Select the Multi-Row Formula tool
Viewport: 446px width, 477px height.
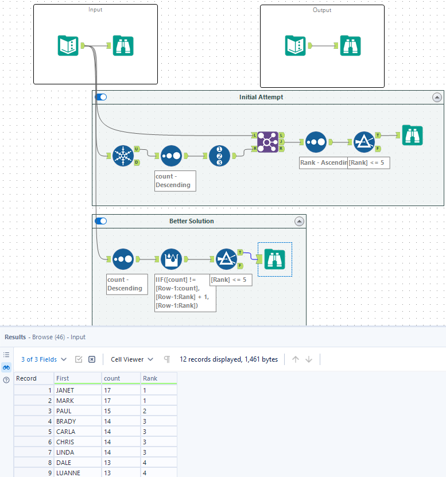(171, 259)
